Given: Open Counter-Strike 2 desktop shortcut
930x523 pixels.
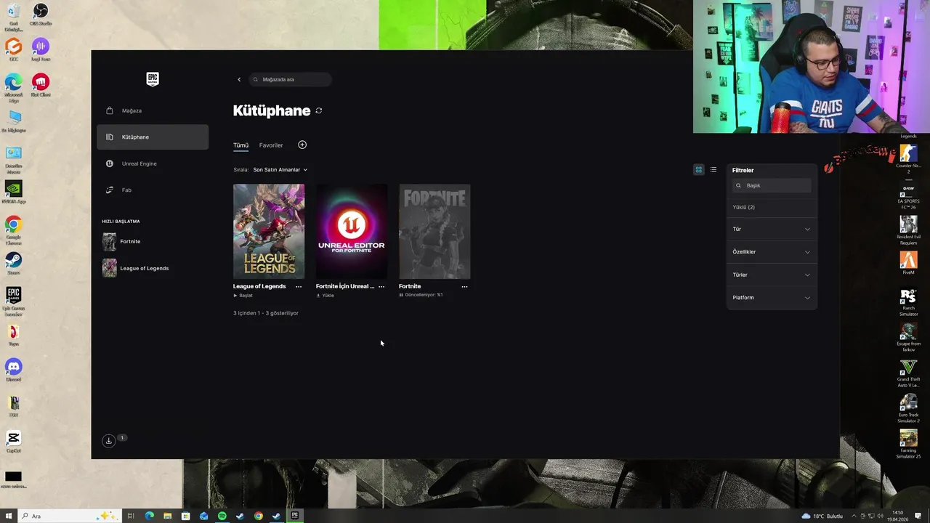Looking at the screenshot, I should (x=908, y=158).
